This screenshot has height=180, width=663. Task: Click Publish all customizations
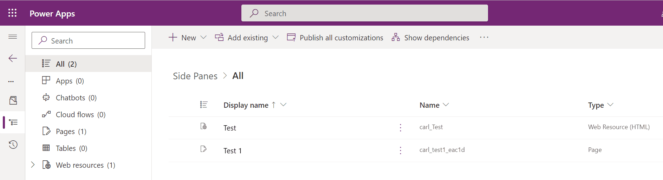335,38
